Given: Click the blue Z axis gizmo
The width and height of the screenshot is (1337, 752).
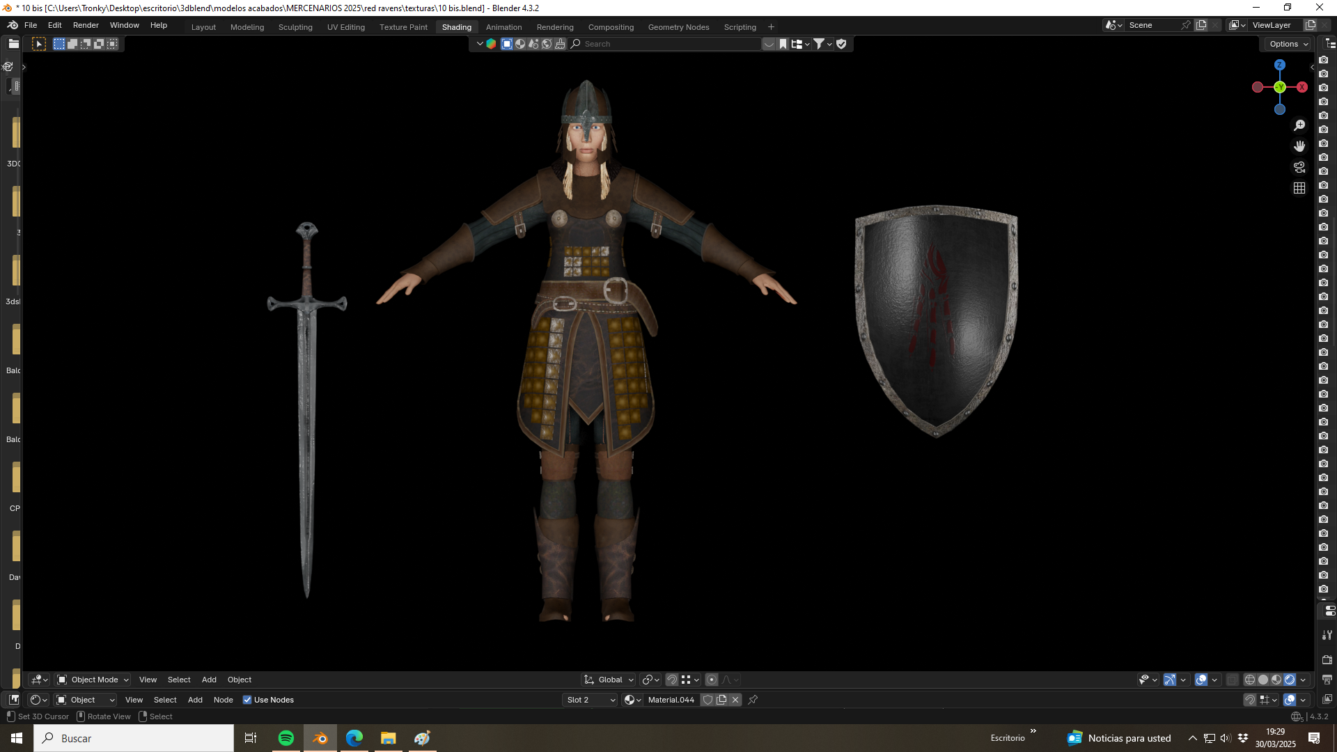Looking at the screenshot, I should [1279, 65].
